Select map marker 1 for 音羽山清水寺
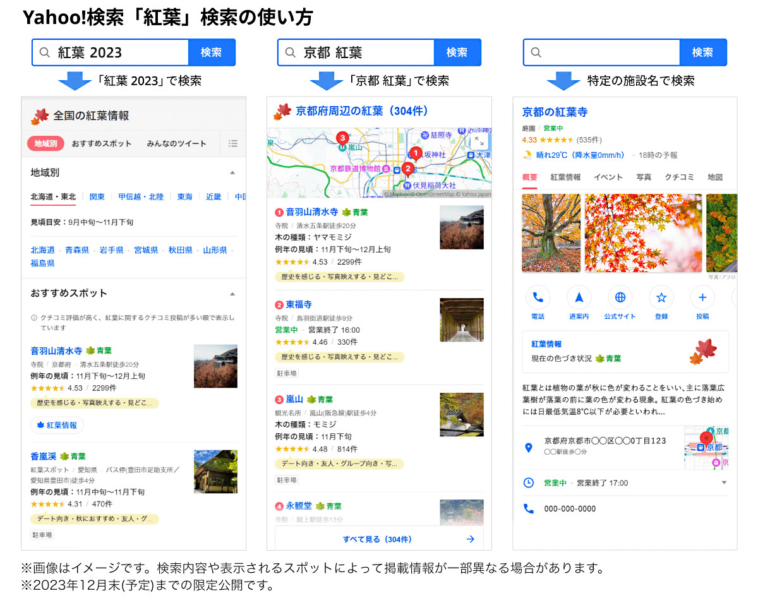 coord(415,152)
